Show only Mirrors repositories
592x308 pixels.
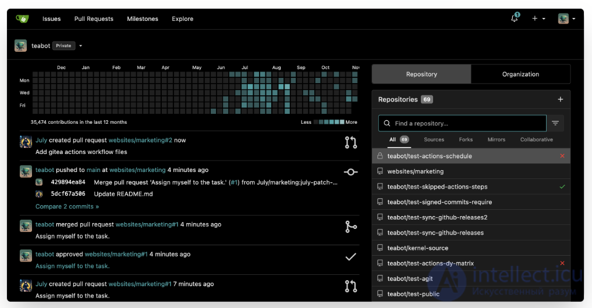496,139
